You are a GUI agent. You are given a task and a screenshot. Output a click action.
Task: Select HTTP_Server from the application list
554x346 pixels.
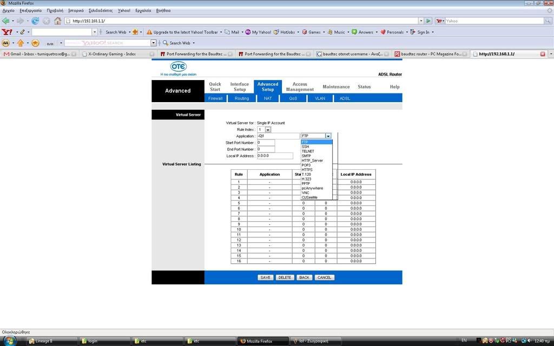(312, 161)
